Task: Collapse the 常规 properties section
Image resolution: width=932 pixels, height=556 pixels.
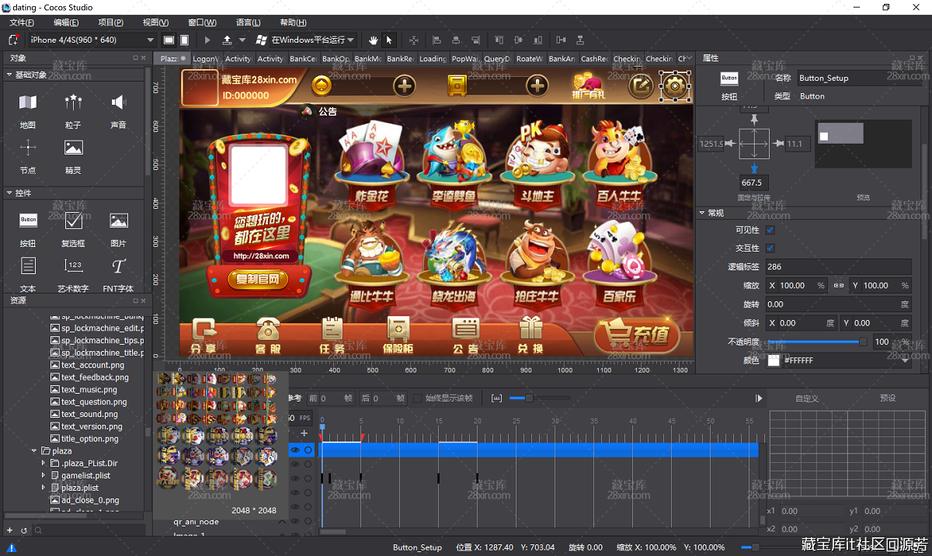Action: [x=701, y=213]
